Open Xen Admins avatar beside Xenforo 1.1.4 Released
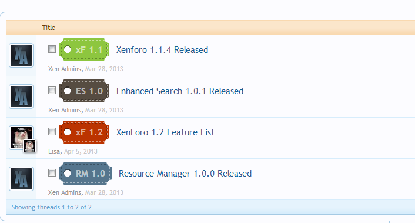 21,55
